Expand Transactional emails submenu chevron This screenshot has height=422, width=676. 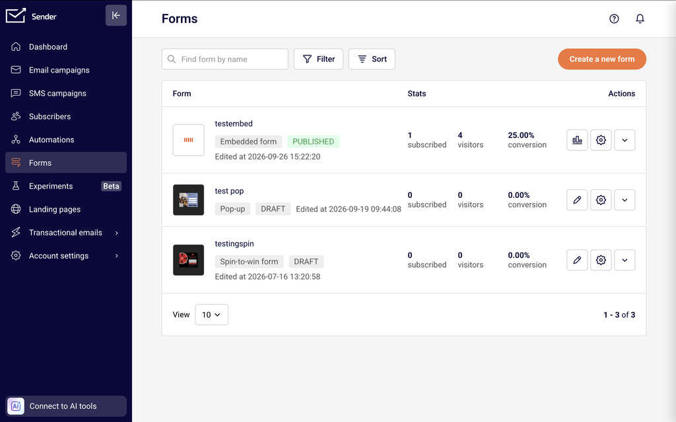116,233
